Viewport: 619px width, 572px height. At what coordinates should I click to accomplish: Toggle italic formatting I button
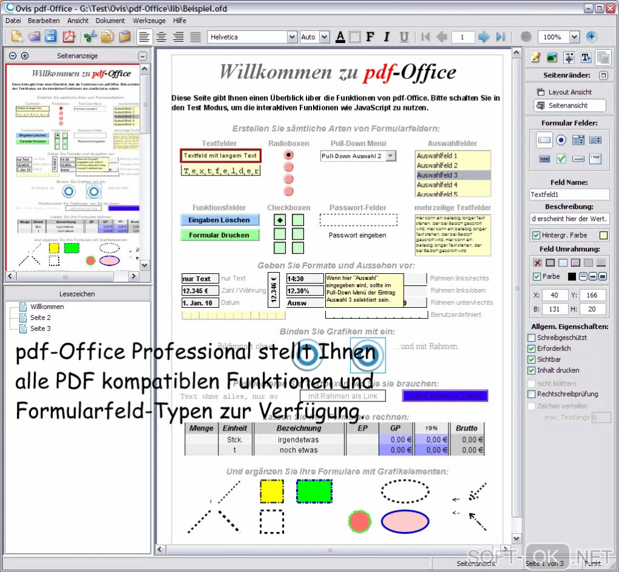(x=387, y=37)
